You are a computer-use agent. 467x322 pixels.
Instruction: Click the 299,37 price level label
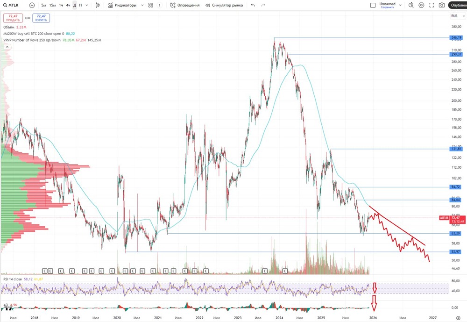point(456,54)
